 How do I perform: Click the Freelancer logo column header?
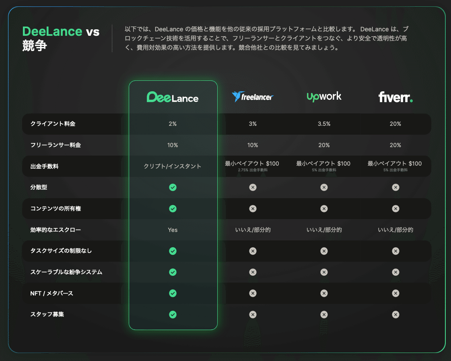pyautogui.click(x=253, y=97)
